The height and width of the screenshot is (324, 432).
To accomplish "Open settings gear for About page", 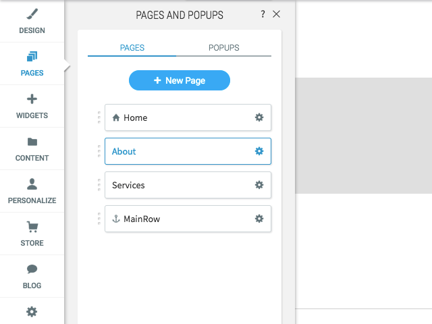I will [x=259, y=151].
